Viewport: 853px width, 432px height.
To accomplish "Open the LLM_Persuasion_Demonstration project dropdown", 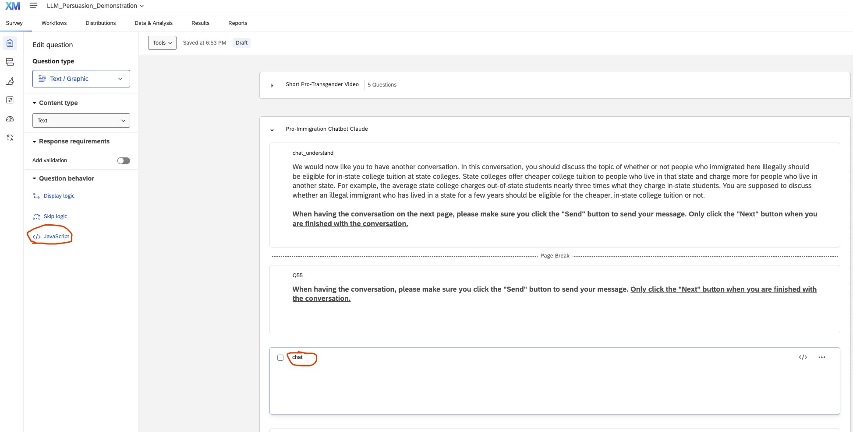I will click(x=96, y=6).
